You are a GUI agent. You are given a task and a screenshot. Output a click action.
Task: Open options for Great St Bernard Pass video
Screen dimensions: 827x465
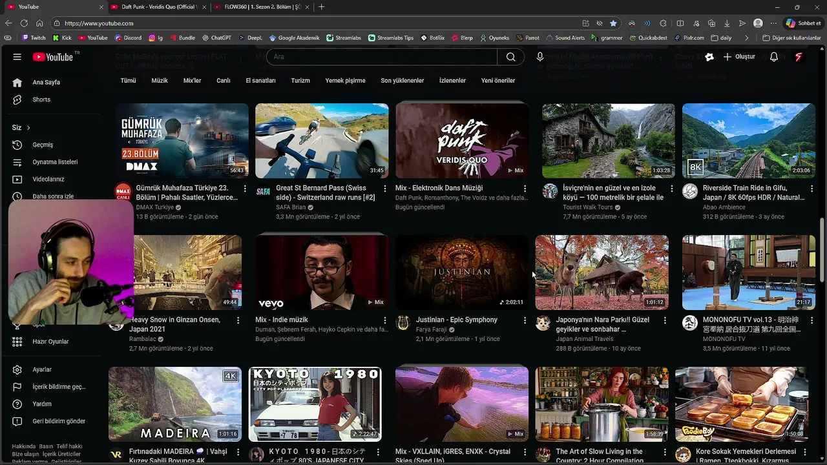(x=385, y=189)
